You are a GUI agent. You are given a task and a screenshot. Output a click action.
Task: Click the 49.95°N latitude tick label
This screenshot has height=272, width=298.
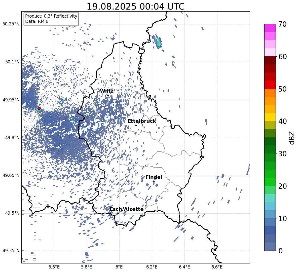pos(11,100)
